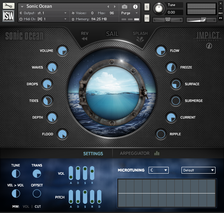Switch to the ARPEGGIATOR tab

135,153
